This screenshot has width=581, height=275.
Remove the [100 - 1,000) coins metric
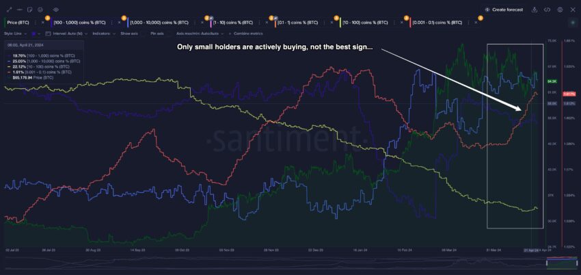[x=118, y=23]
